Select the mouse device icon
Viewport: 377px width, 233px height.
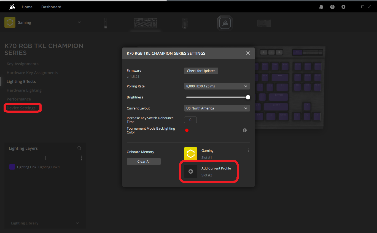pos(185,23)
